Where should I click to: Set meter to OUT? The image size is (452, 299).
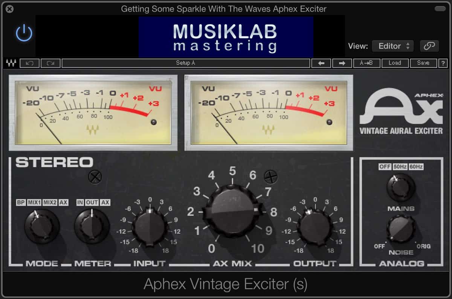(x=92, y=203)
